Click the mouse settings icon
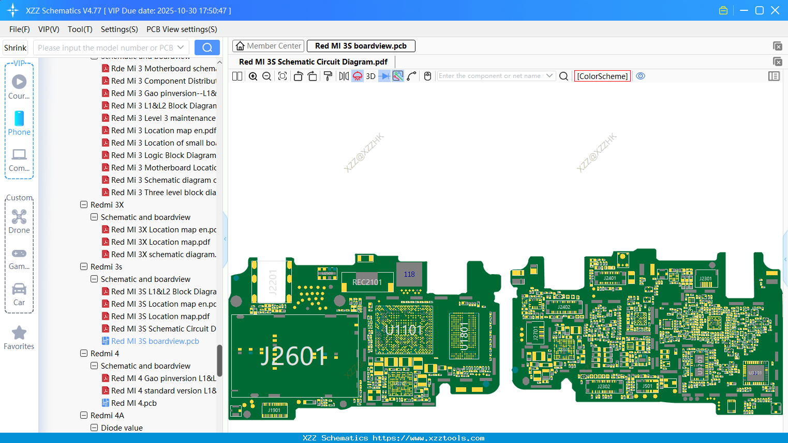 click(427, 76)
